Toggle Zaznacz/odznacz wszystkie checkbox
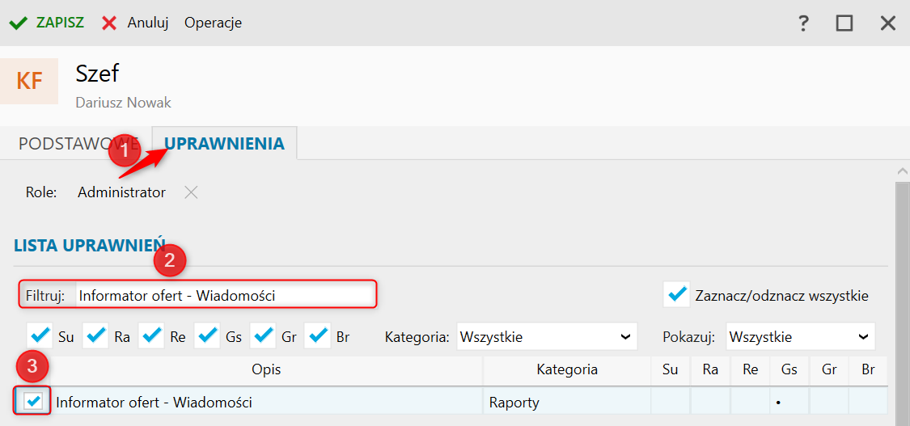Screen dimensions: 910x426 tap(676, 295)
